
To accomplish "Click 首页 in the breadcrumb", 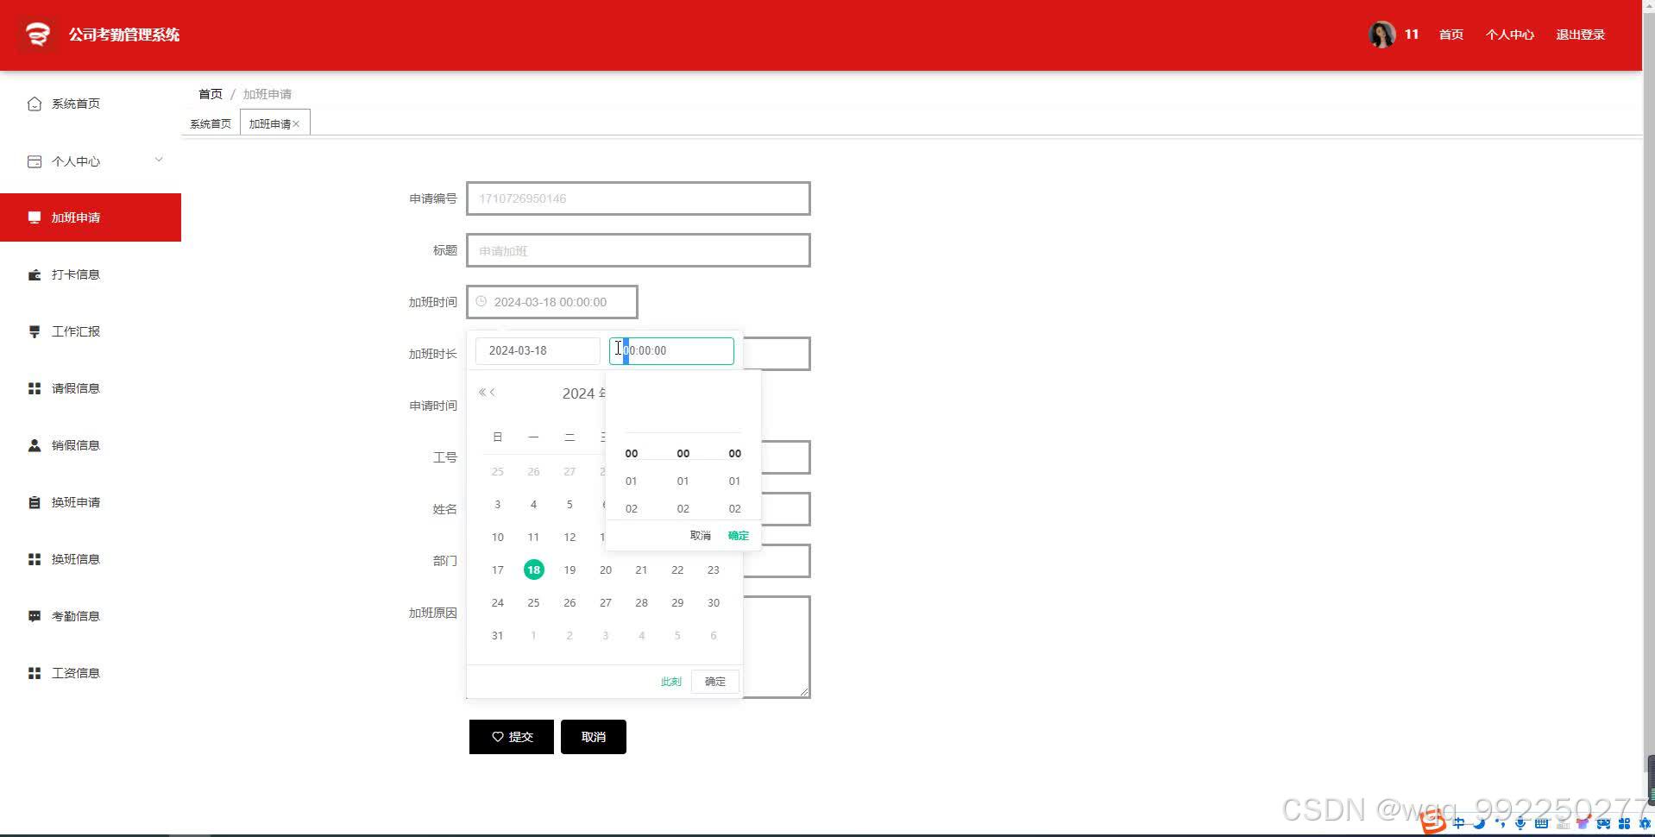I will [x=211, y=94].
